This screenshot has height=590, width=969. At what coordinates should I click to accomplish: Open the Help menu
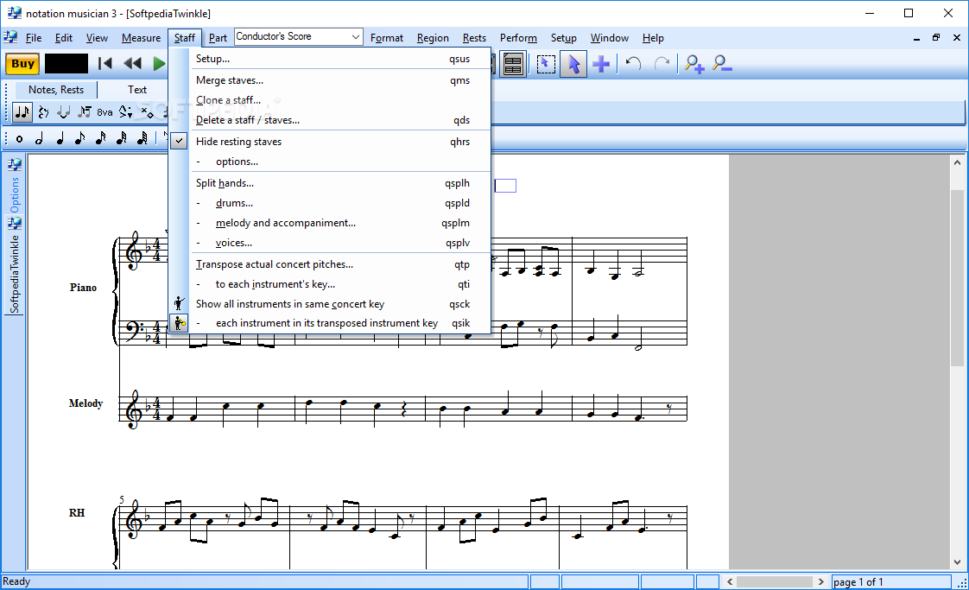653,38
